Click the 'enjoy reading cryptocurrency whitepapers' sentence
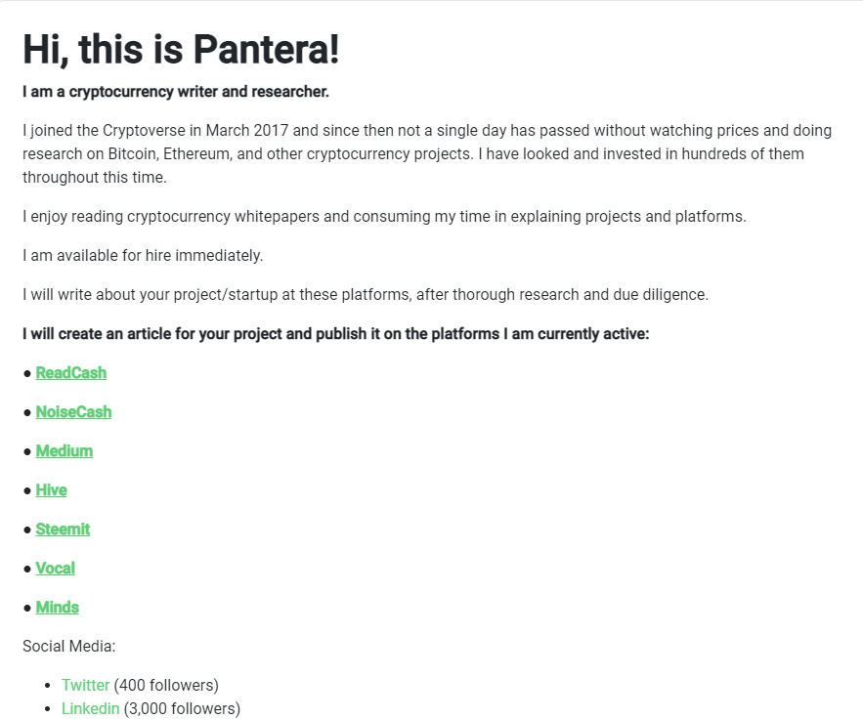The image size is (863, 719). (384, 216)
